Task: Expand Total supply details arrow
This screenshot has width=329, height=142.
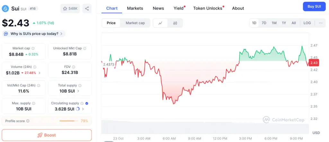Action: [x=78, y=91]
